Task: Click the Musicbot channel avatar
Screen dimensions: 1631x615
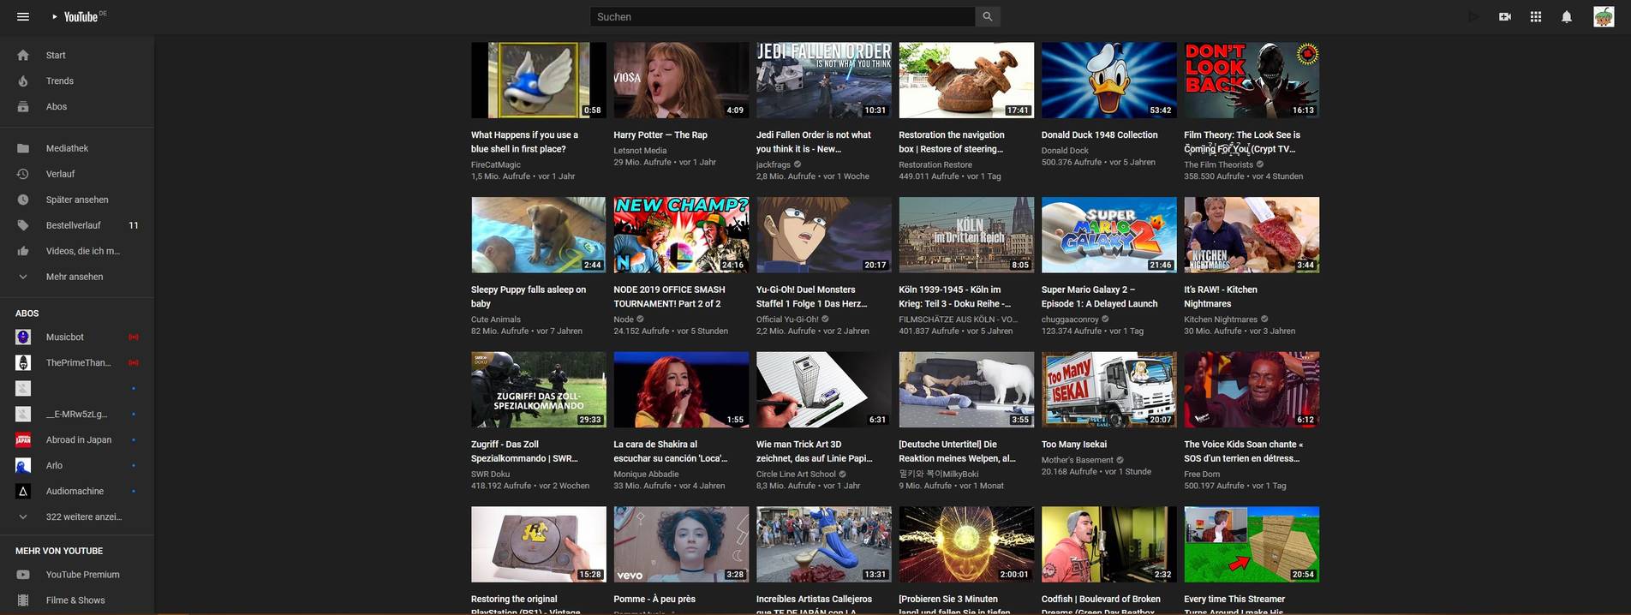Action: click(x=23, y=337)
